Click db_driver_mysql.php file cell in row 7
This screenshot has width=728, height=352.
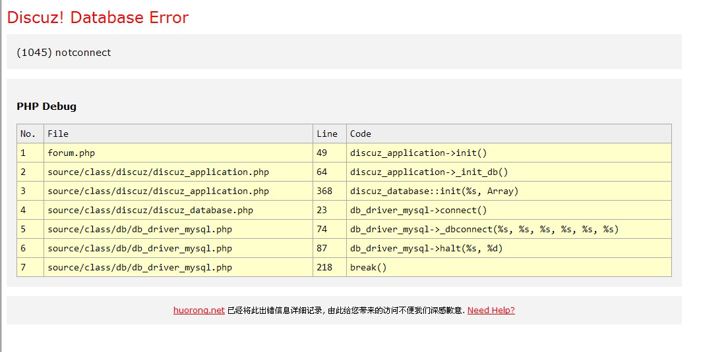[178, 267]
